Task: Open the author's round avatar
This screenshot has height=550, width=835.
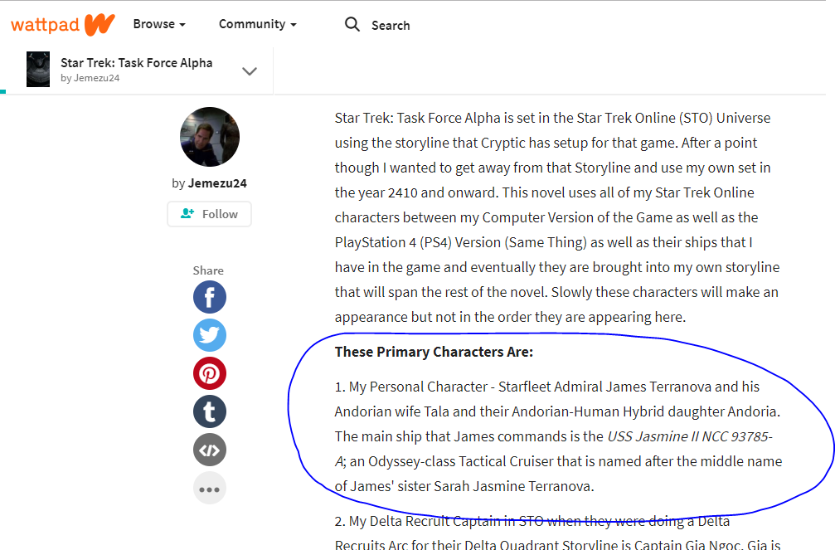Action: click(x=210, y=137)
